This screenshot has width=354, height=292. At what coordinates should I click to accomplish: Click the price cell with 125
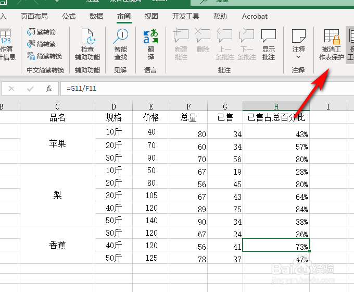click(151, 258)
